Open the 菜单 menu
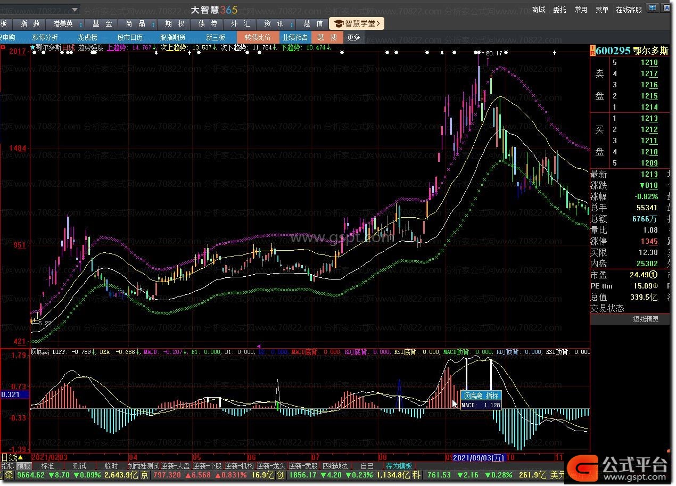This screenshot has width=676, height=486. 602,10
